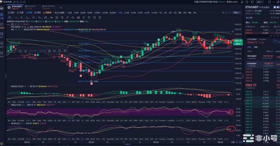Select the parallel channel drawing tool

pos(21,18)
